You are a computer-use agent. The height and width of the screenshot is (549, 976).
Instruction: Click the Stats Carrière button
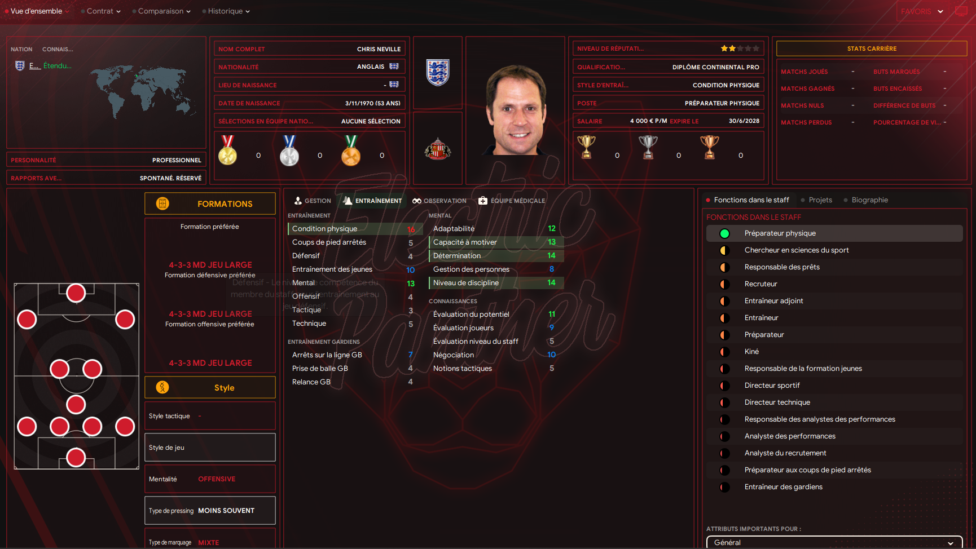pos(872,48)
